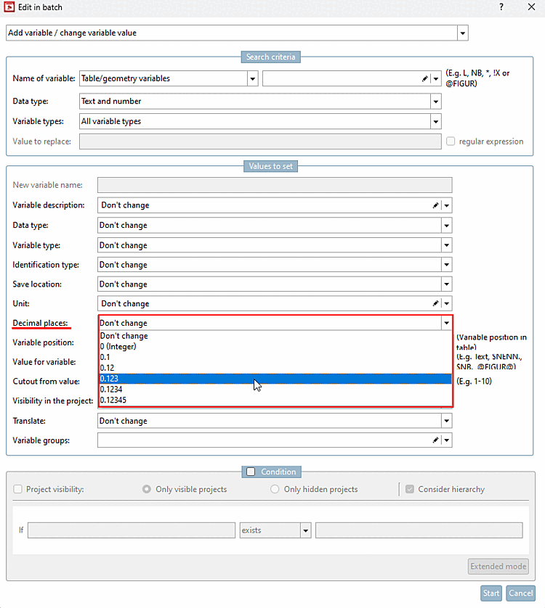
Task: Enable the regular expression checkbox
Action: pos(451,141)
